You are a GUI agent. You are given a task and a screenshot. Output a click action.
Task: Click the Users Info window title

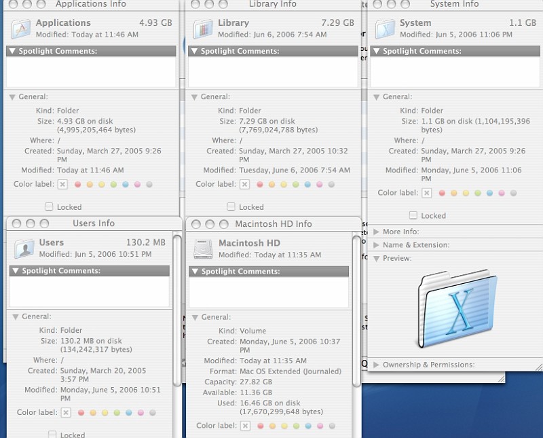click(x=94, y=223)
